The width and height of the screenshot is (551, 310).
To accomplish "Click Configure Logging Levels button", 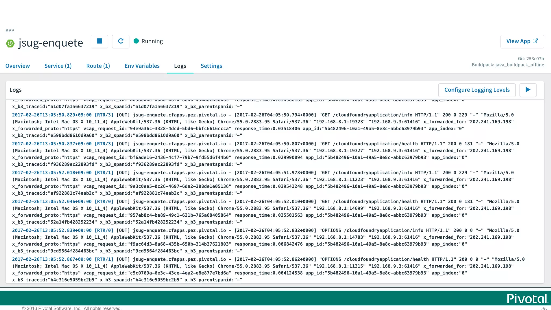I will 477,90.
